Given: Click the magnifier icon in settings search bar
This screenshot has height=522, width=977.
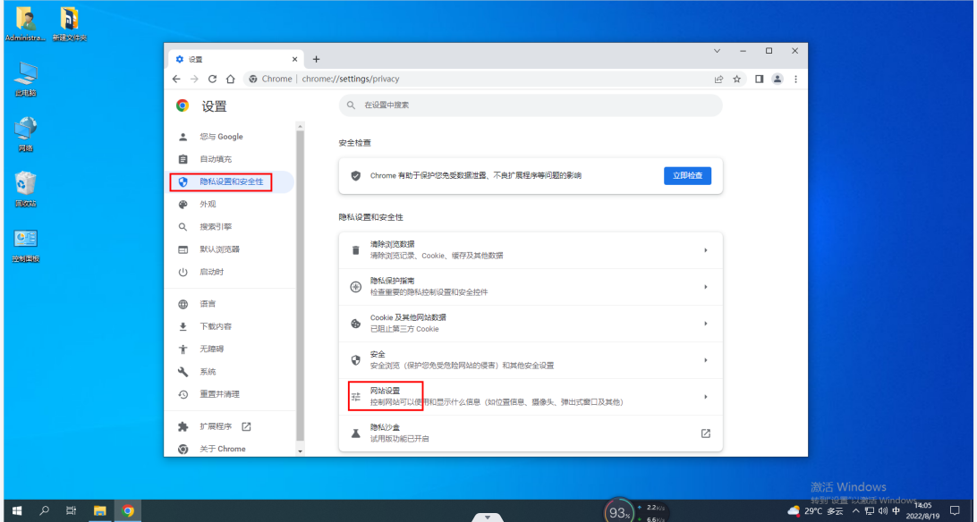Looking at the screenshot, I should click(350, 105).
